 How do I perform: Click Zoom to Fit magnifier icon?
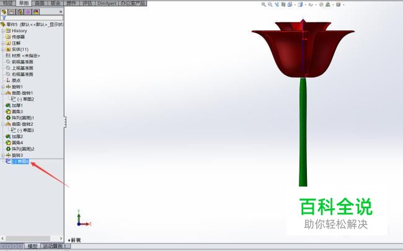pos(263,4)
